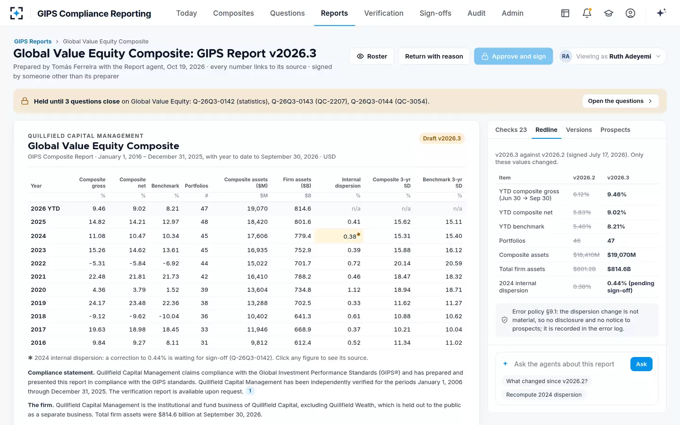Click the lock icon in the held banner
Viewport: 680px width, 425px height.
tap(25, 101)
